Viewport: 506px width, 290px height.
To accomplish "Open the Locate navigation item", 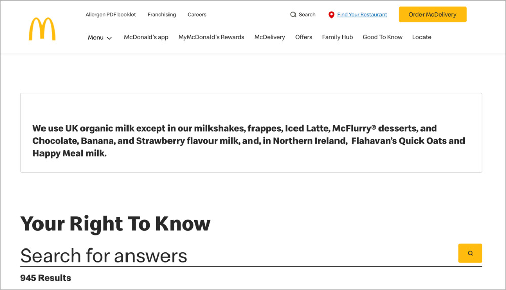I will (x=421, y=37).
